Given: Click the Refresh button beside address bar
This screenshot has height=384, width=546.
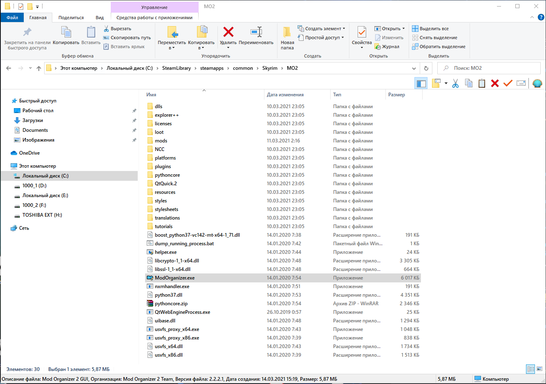Looking at the screenshot, I should 426,68.
